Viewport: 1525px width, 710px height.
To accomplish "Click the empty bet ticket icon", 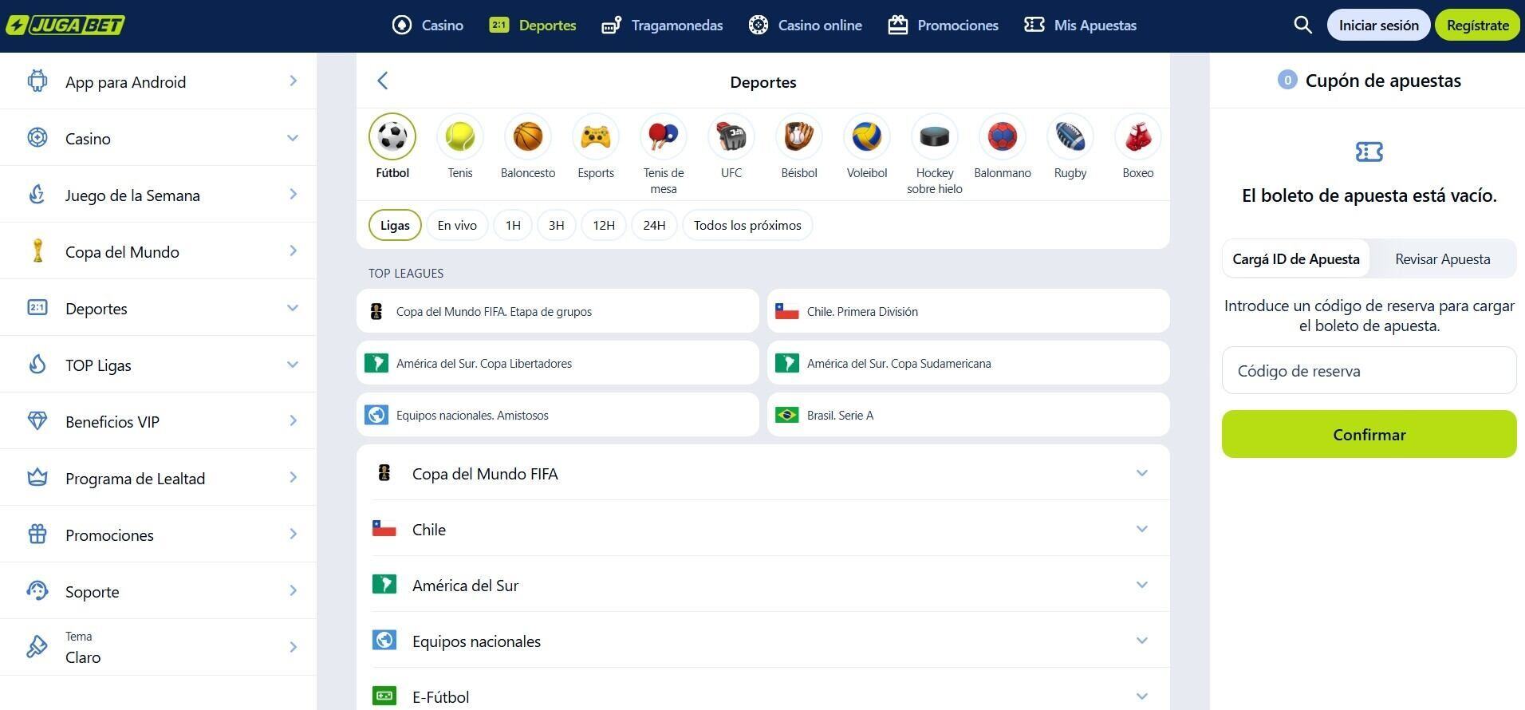I will [1369, 152].
